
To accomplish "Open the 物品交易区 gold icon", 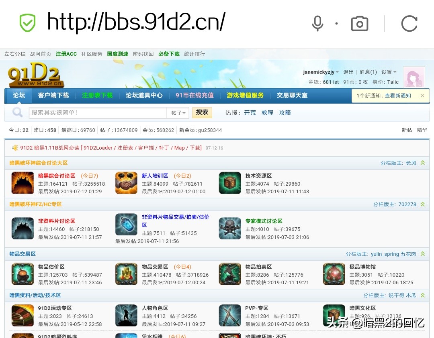I will (126, 274).
